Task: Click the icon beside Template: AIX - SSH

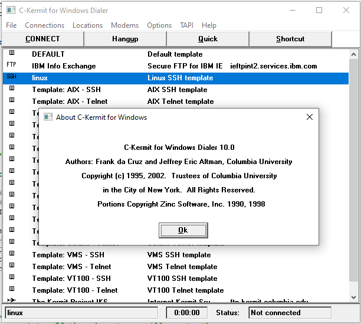Action: [12, 88]
